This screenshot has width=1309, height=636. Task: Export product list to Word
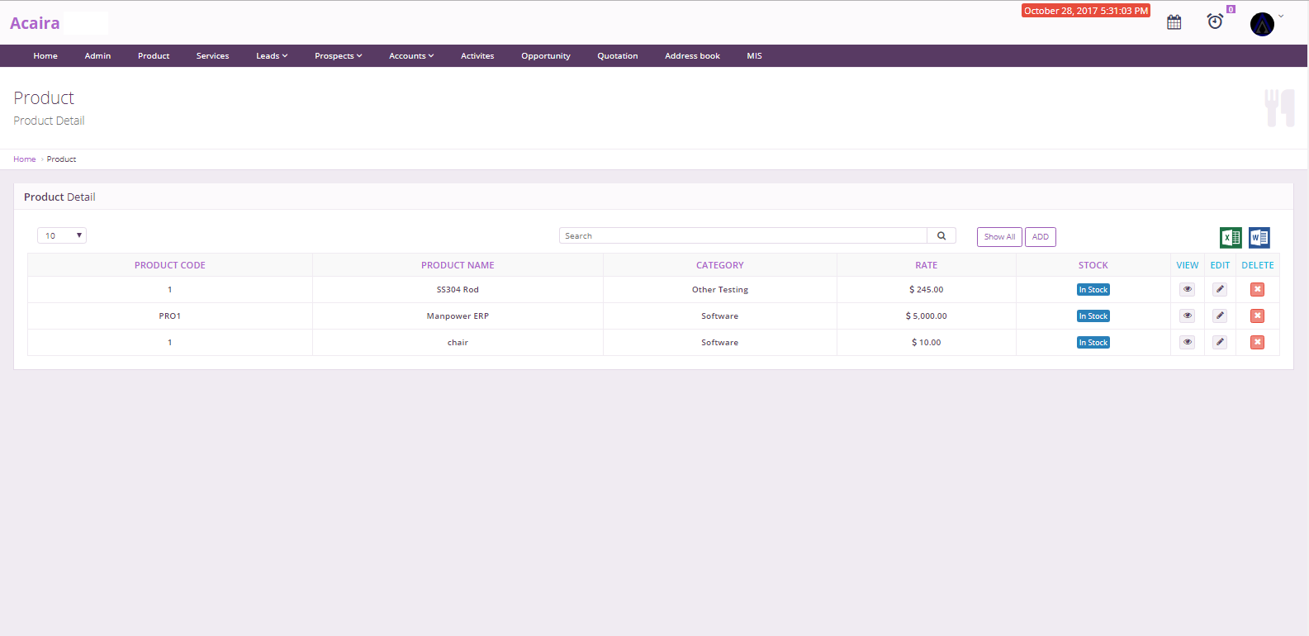coord(1259,238)
